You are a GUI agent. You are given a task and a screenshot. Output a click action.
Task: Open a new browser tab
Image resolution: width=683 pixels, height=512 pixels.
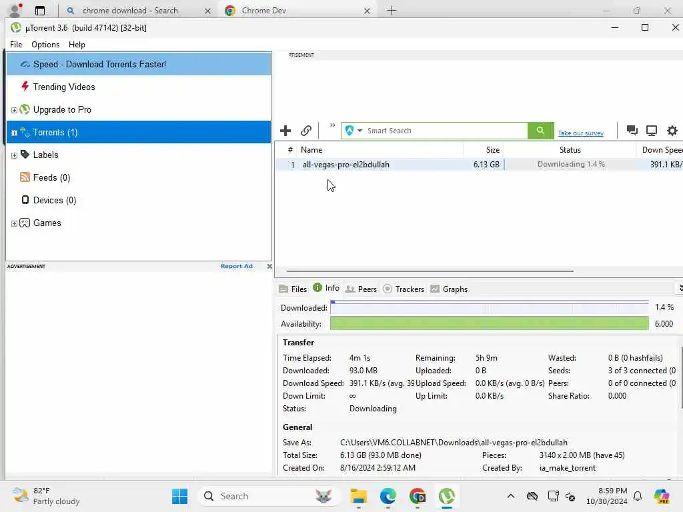[x=392, y=11]
